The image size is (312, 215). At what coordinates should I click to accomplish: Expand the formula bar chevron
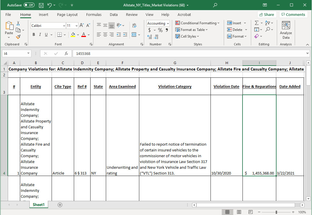pyautogui.click(x=307, y=53)
